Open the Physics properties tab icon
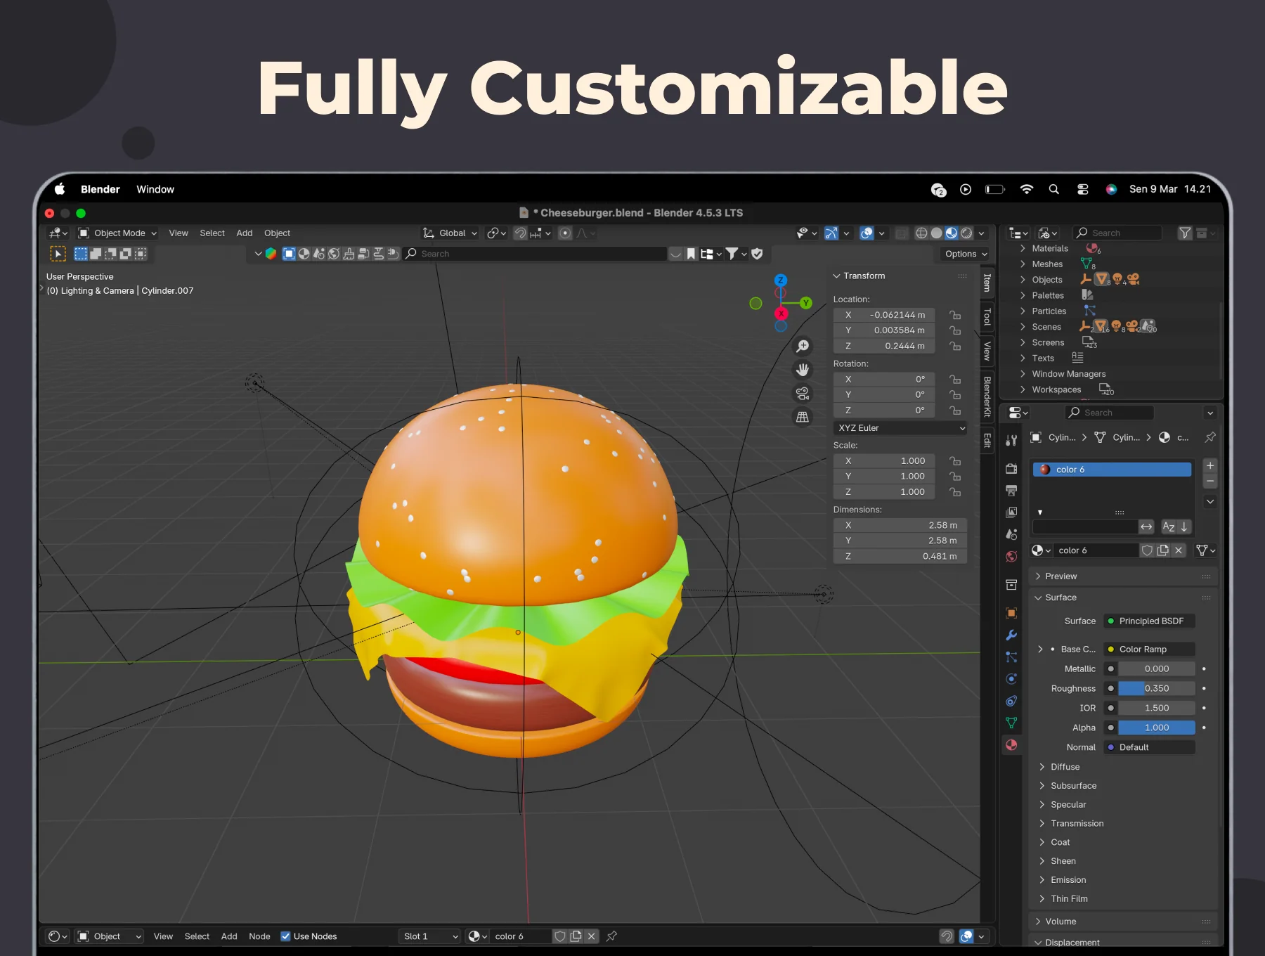Image resolution: width=1265 pixels, height=956 pixels. click(x=1011, y=679)
